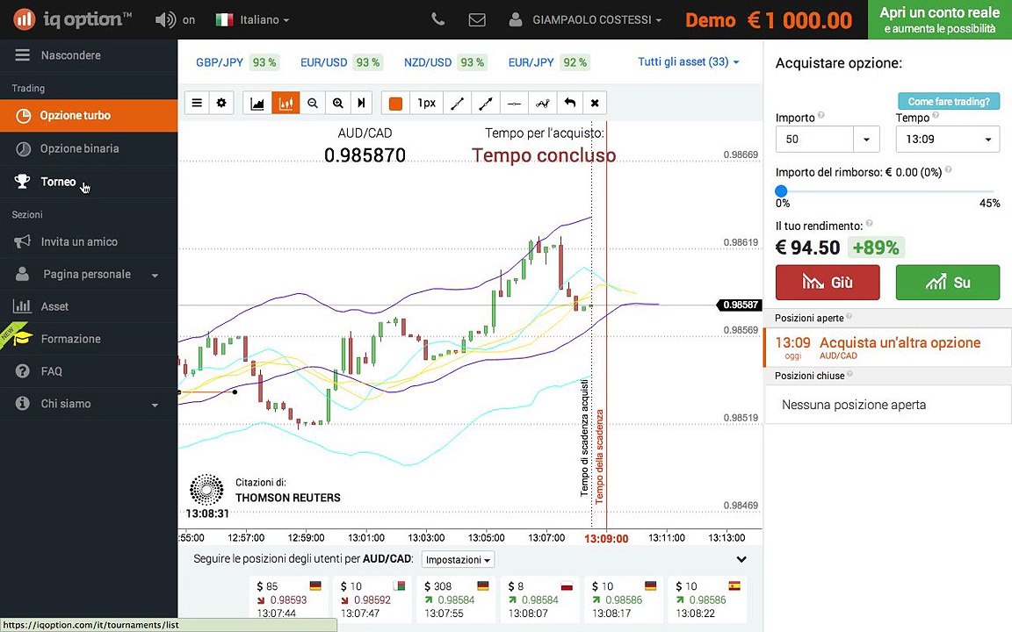Click Acquista un'altra opzione link
The width and height of the screenshot is (1012, 632).
(x=900, y=342)
